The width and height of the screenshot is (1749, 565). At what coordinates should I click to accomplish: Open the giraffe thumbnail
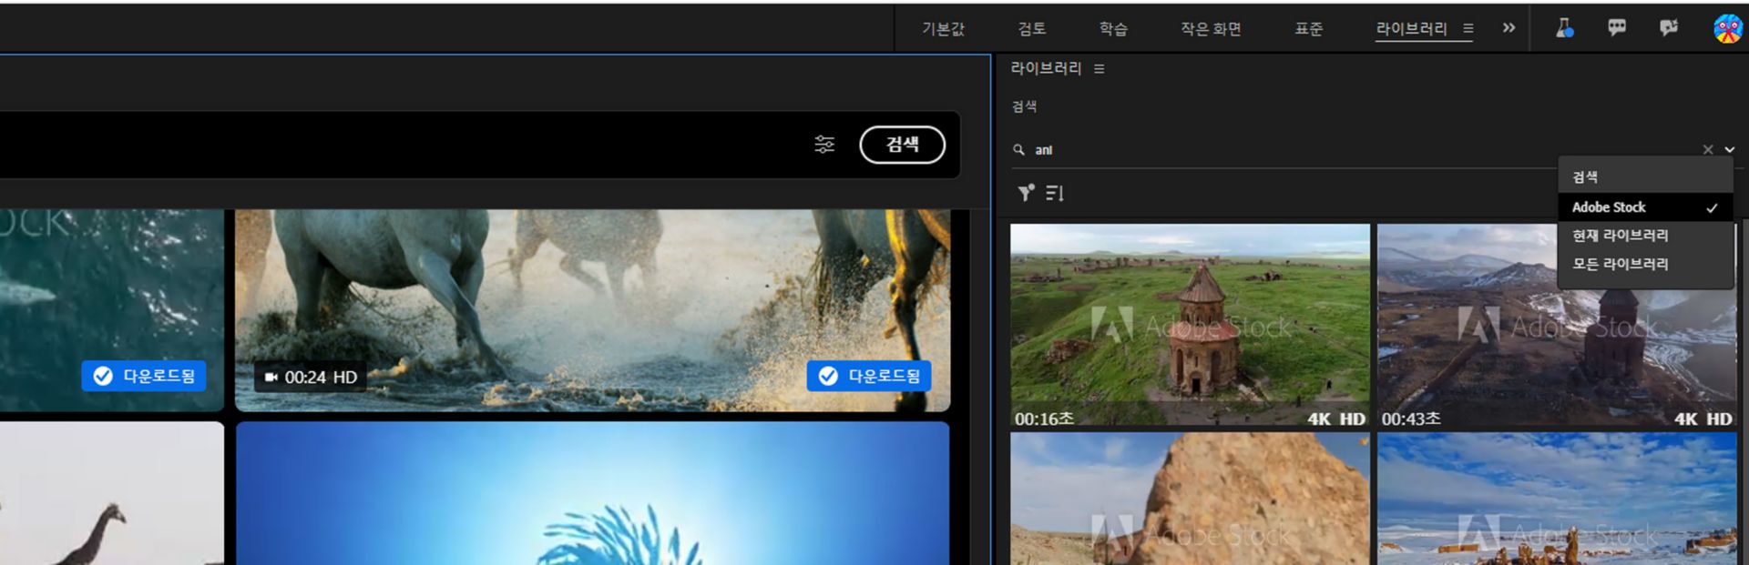tap(111, 493)
